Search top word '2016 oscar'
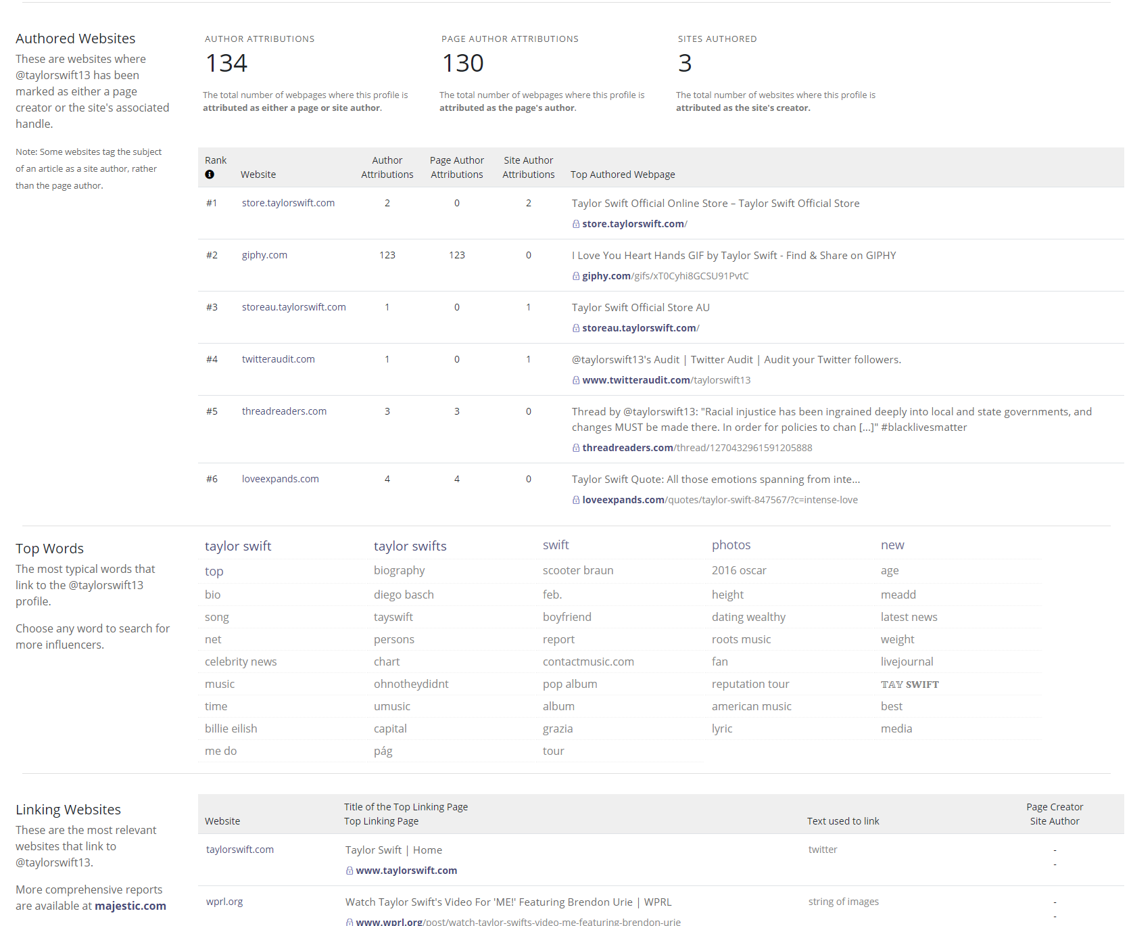 point(739,570)
